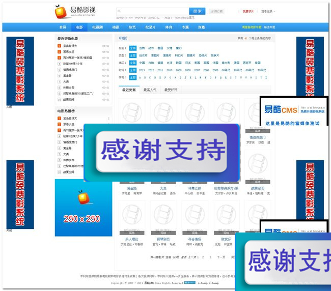Open 体育 from the navigation bar
The image size is (331, 291).
point(169,27)
